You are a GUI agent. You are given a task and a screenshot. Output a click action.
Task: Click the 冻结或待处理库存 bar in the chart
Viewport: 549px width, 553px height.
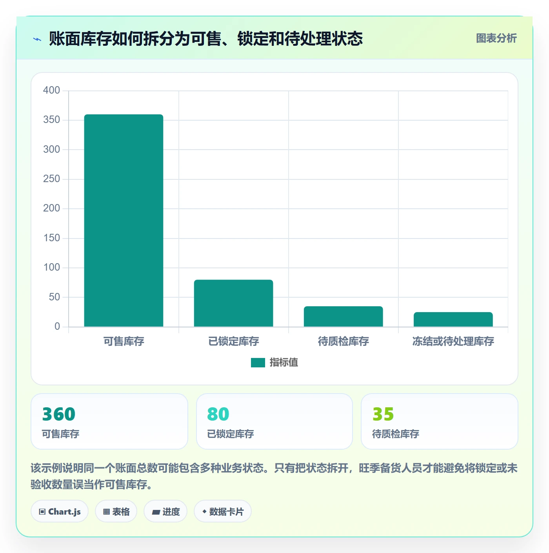[x=453, y=319]
